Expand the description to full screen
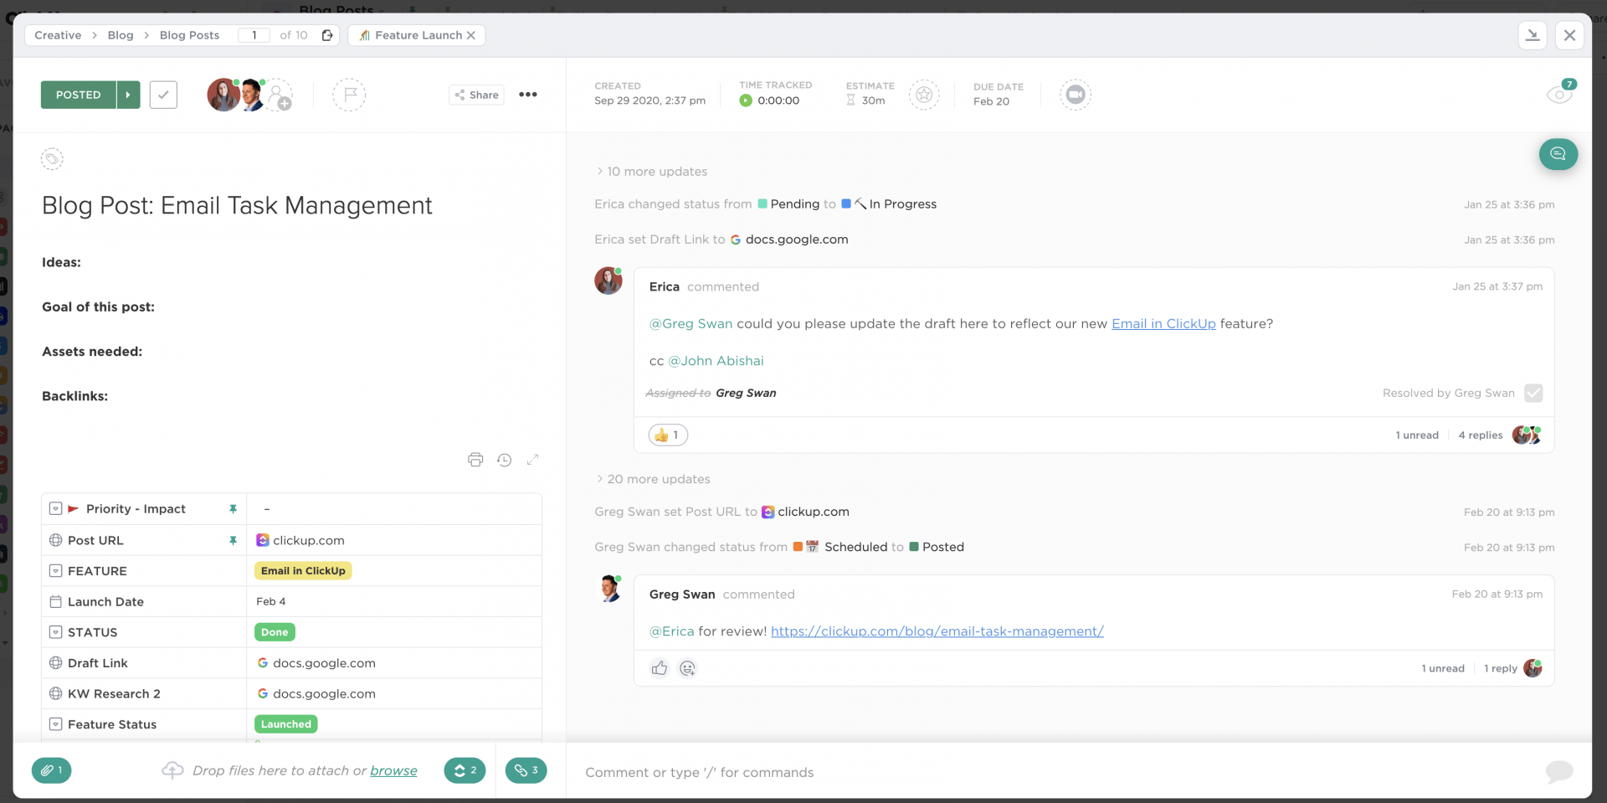The width and height of the screenshot is (1607, 803). coord(532,460)
